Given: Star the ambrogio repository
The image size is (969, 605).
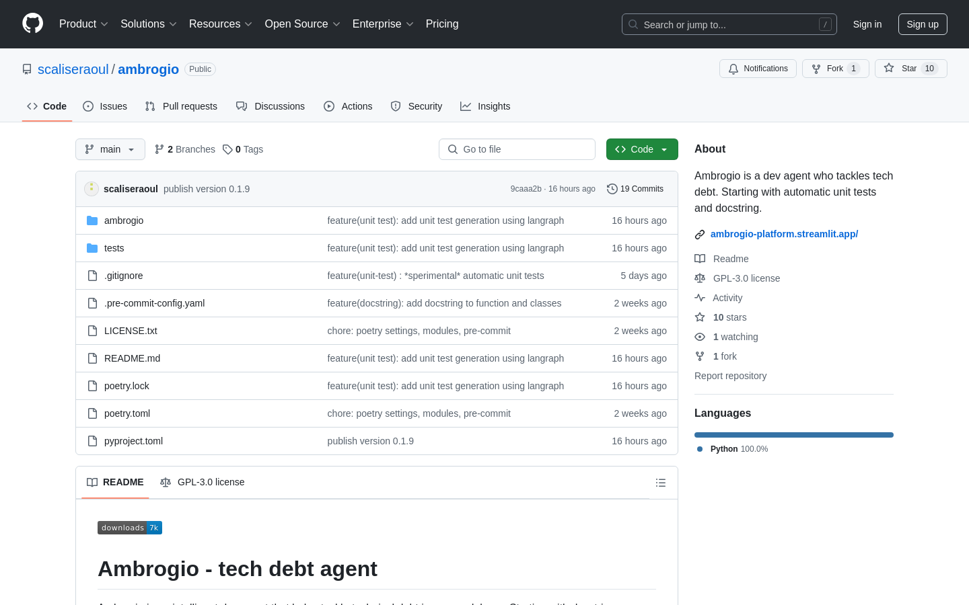Looking at the screenshot, I should [x=910, y=69].
